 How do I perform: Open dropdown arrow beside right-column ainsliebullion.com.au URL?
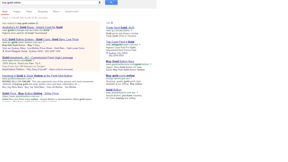[x=137, y=93]
